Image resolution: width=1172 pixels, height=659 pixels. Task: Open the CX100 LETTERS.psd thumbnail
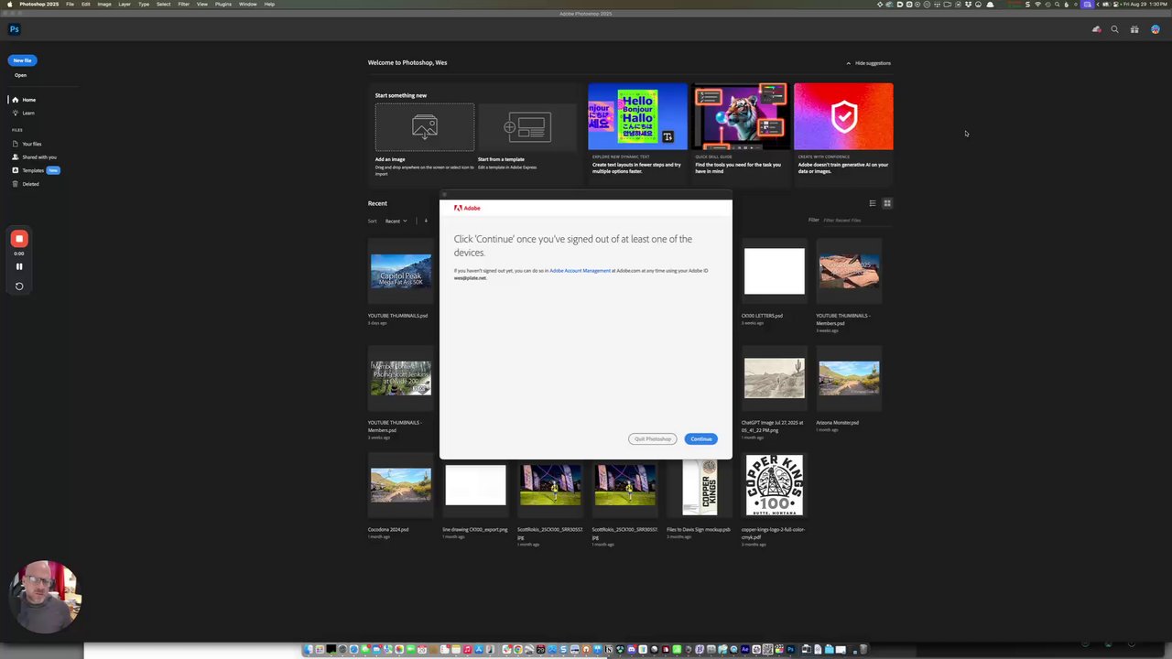(775, 271)
